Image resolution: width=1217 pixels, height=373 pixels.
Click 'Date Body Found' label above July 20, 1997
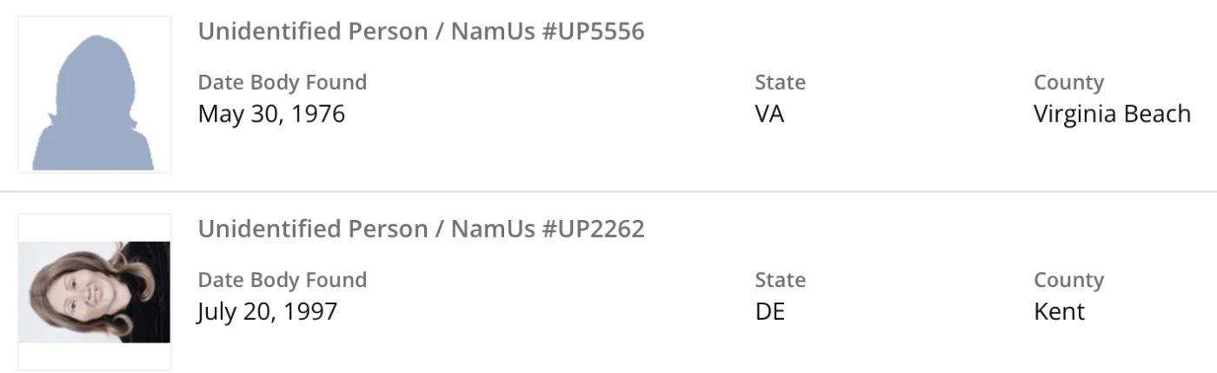[x=283, y=280]
